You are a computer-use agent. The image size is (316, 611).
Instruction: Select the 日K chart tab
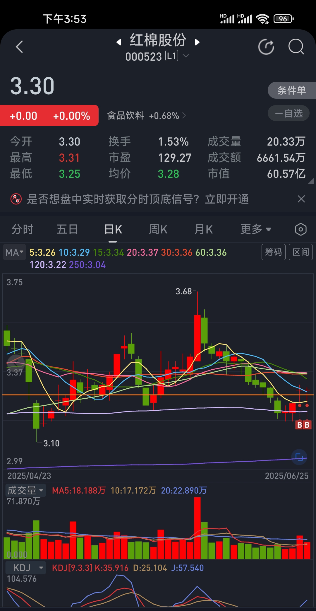[113, 229]
